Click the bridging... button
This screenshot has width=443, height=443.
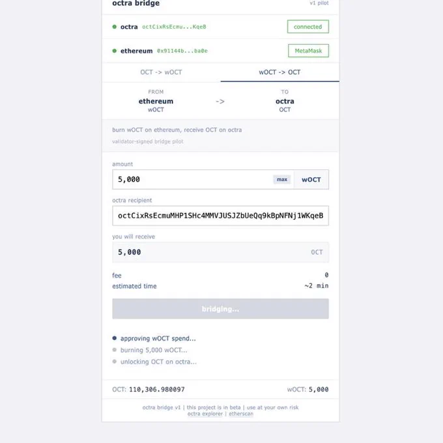tap(220, 309)
